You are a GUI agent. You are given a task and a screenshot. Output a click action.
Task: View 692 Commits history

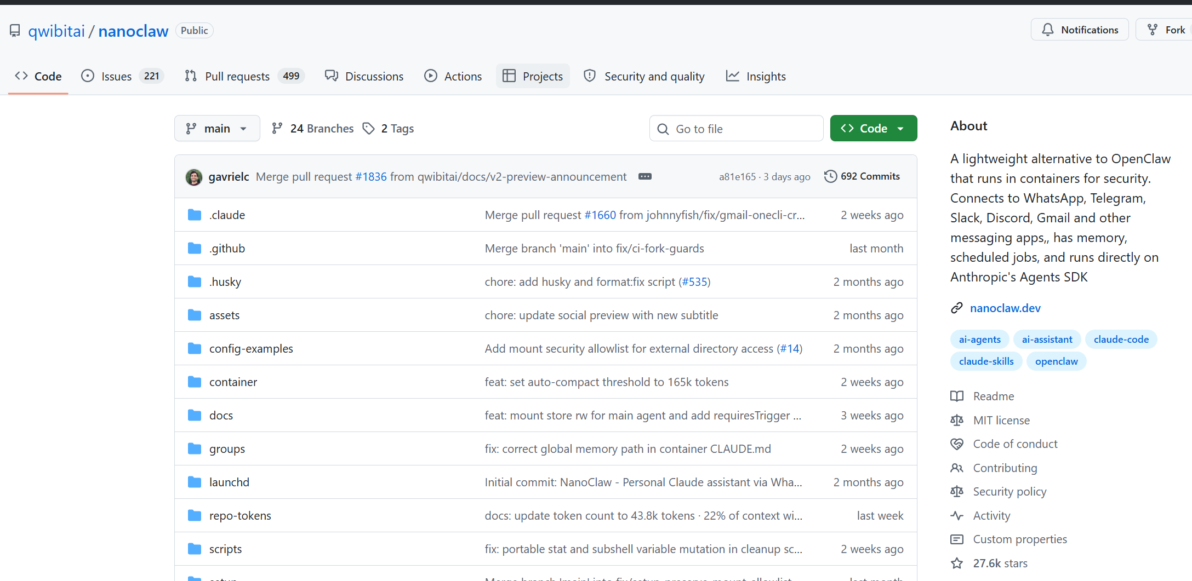pos(862,176)
